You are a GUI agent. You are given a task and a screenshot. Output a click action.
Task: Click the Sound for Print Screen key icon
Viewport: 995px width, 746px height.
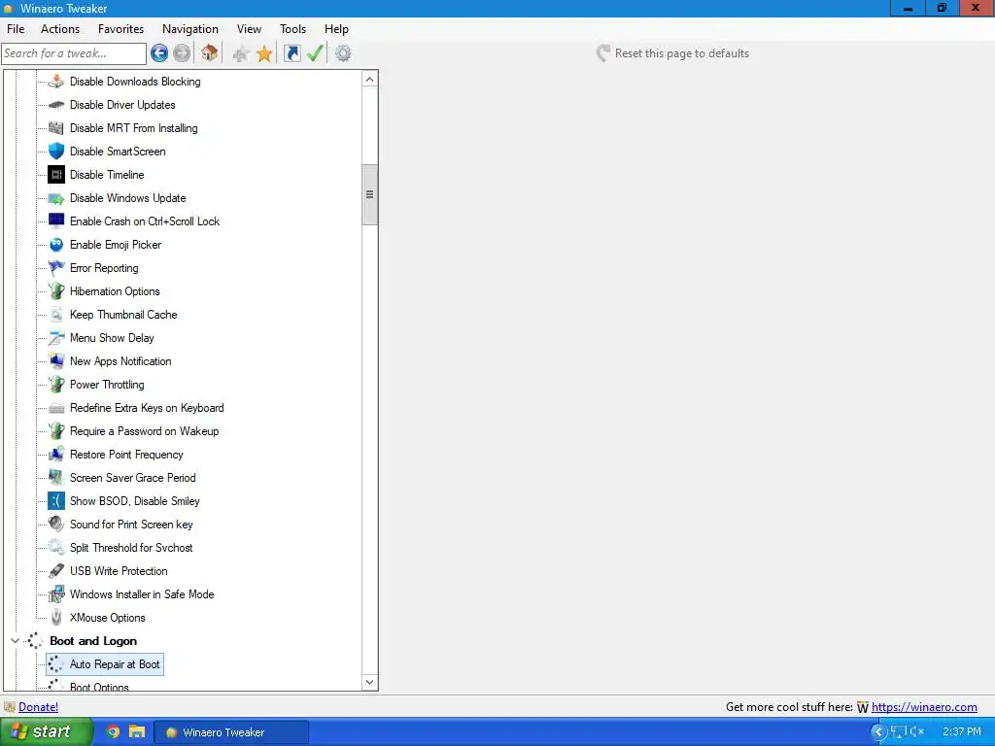[55, 524]
